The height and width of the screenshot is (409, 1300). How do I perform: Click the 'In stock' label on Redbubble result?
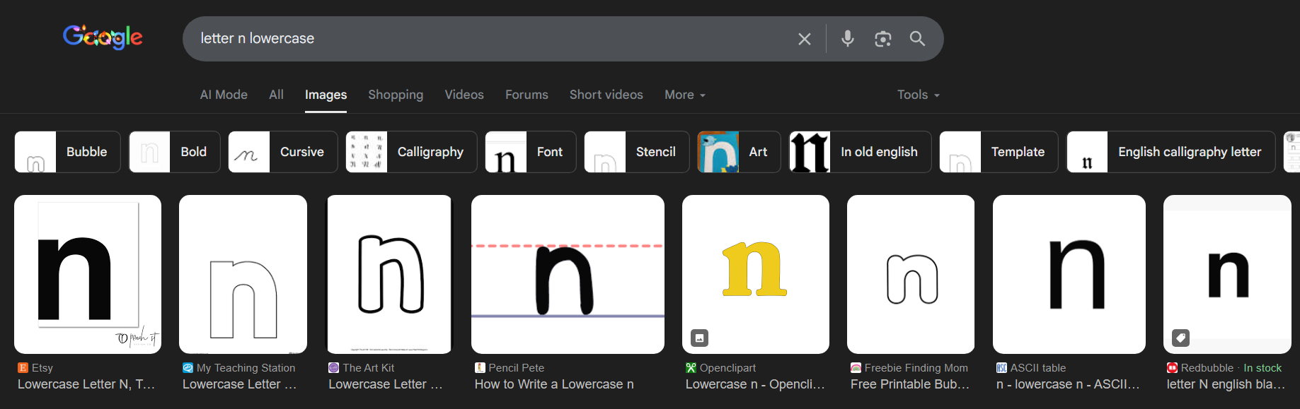point(1262,368)
